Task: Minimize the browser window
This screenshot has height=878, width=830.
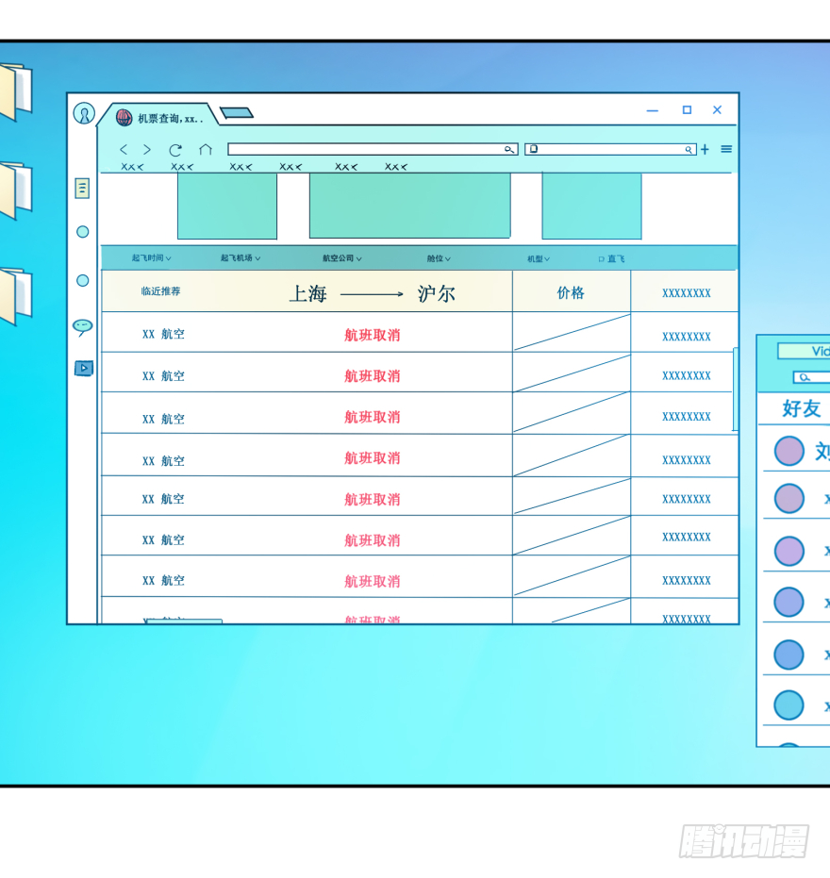Action: click(x=653, y=111)
